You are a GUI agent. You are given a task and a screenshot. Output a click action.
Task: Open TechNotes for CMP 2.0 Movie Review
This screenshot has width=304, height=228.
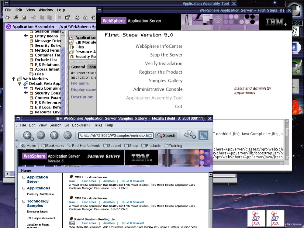(89, 202)
